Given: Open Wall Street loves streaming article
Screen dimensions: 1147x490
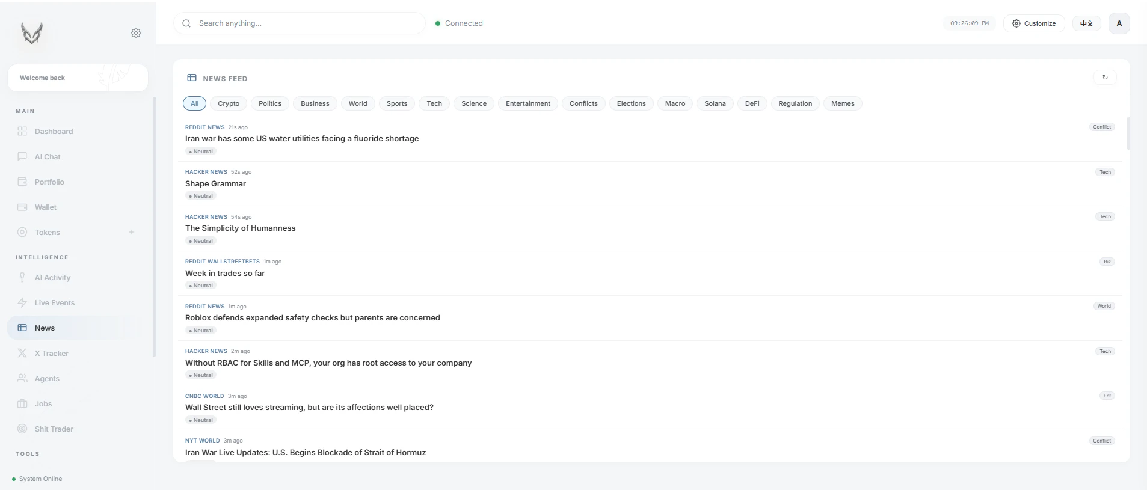Looking at the screenshot, I should [x=309, y=407].
